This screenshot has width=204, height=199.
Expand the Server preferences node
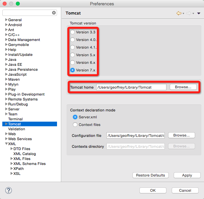click(6, 109)
